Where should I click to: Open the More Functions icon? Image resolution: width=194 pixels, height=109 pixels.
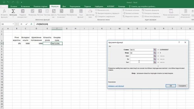(81, 11)
